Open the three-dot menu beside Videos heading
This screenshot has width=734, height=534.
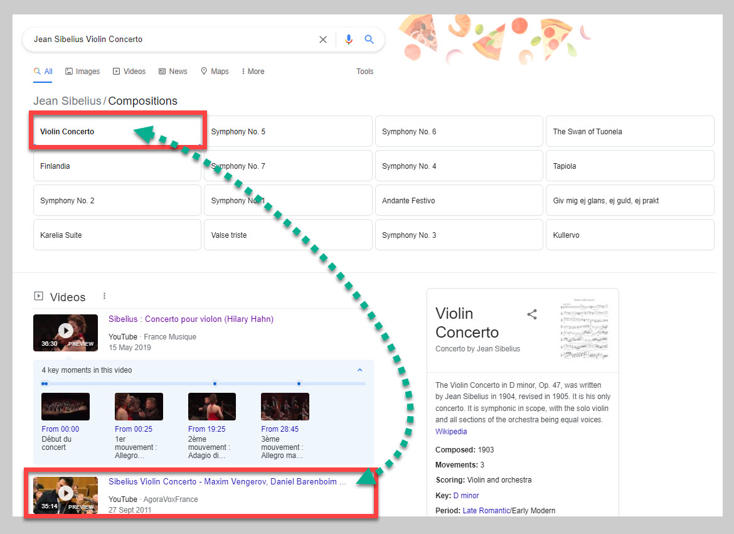105,296
